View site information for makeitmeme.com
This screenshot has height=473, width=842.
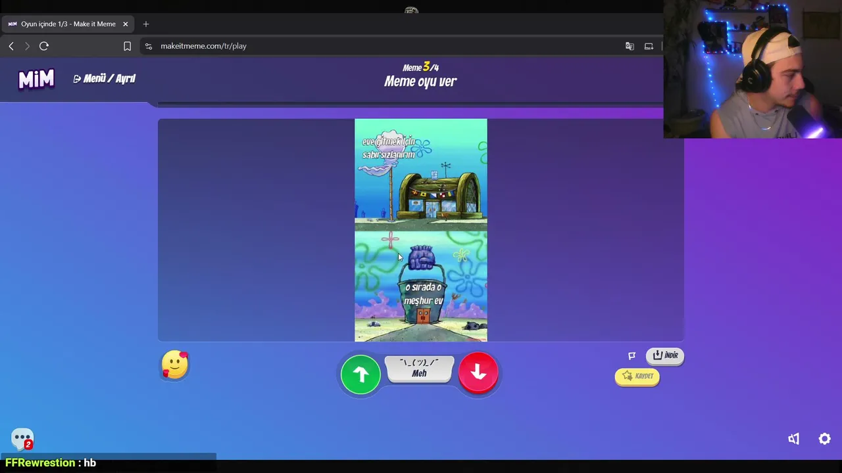pyautogui.click(x=149, y=46)
